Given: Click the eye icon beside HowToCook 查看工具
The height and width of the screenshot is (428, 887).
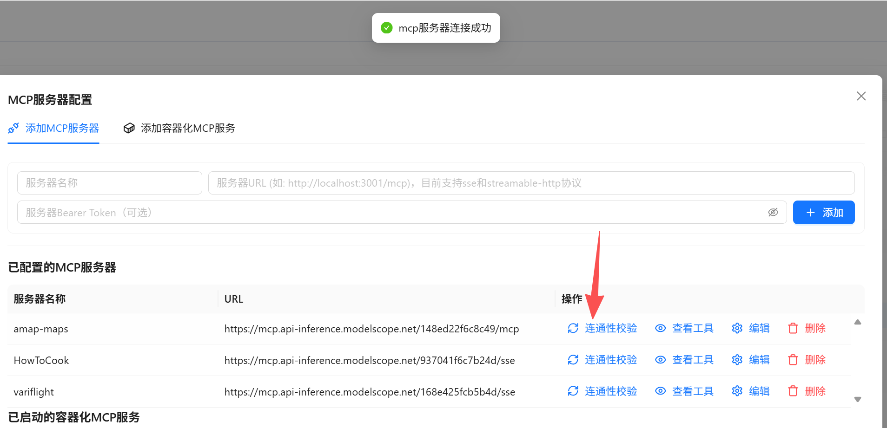Looking at the screenshot, I should [660, 360].
